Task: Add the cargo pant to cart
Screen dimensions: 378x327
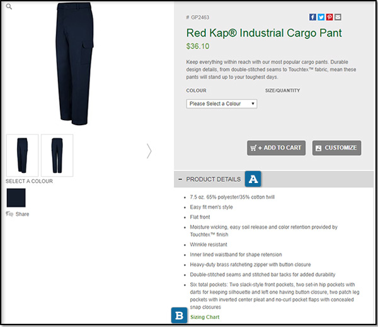Action: coord(277,148)
